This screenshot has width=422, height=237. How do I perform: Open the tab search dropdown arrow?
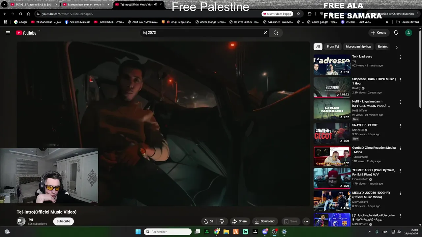coord(4,5)
